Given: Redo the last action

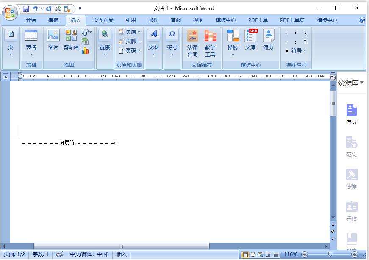Looking at the screenshot, I should 49,9.
